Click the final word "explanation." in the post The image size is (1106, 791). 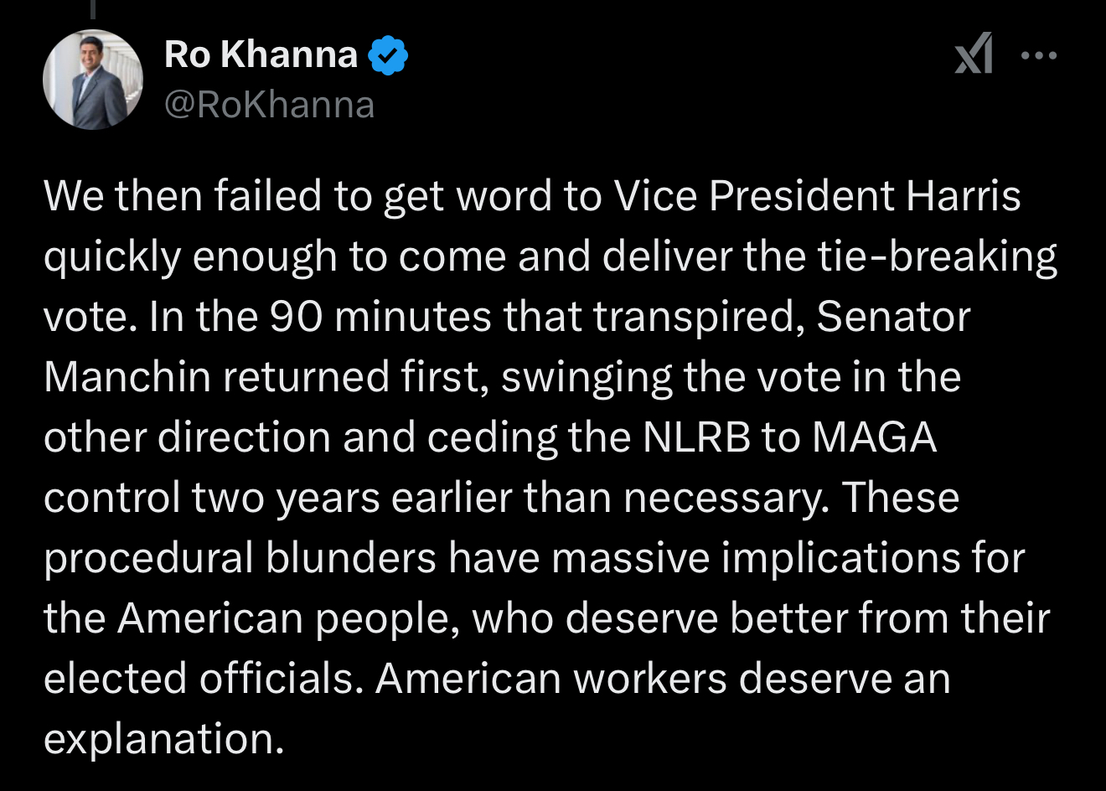(x=163, y=740)
